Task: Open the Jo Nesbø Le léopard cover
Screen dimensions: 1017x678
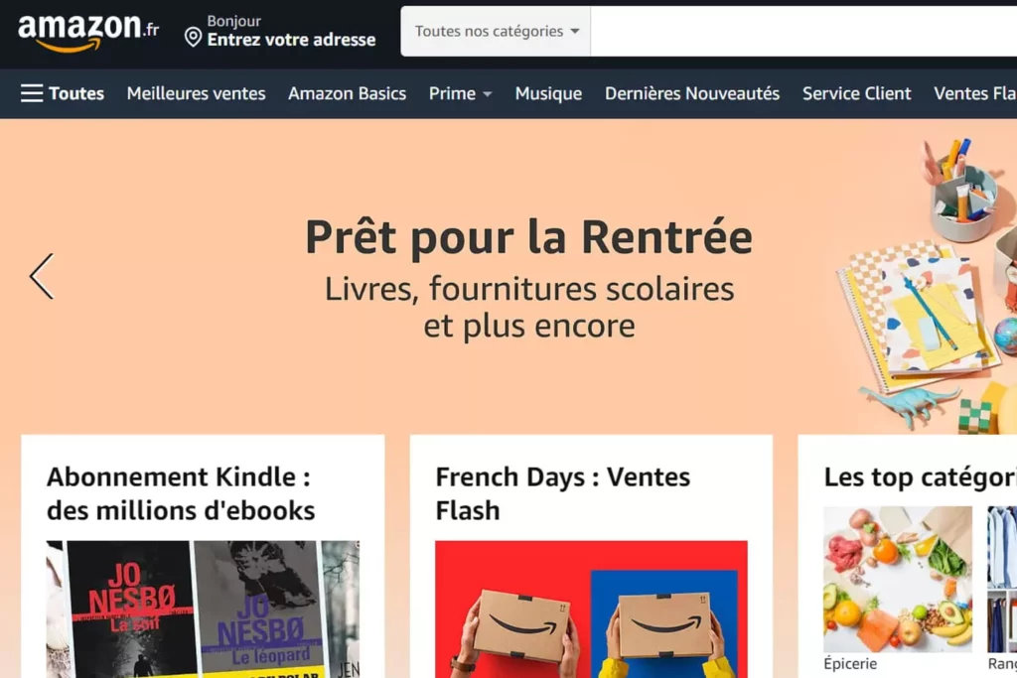Action: click(x=259, y=610)
